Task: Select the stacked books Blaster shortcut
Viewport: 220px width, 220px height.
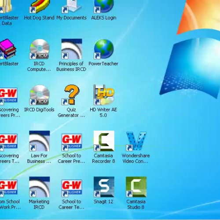Action: tap(8, 49)
